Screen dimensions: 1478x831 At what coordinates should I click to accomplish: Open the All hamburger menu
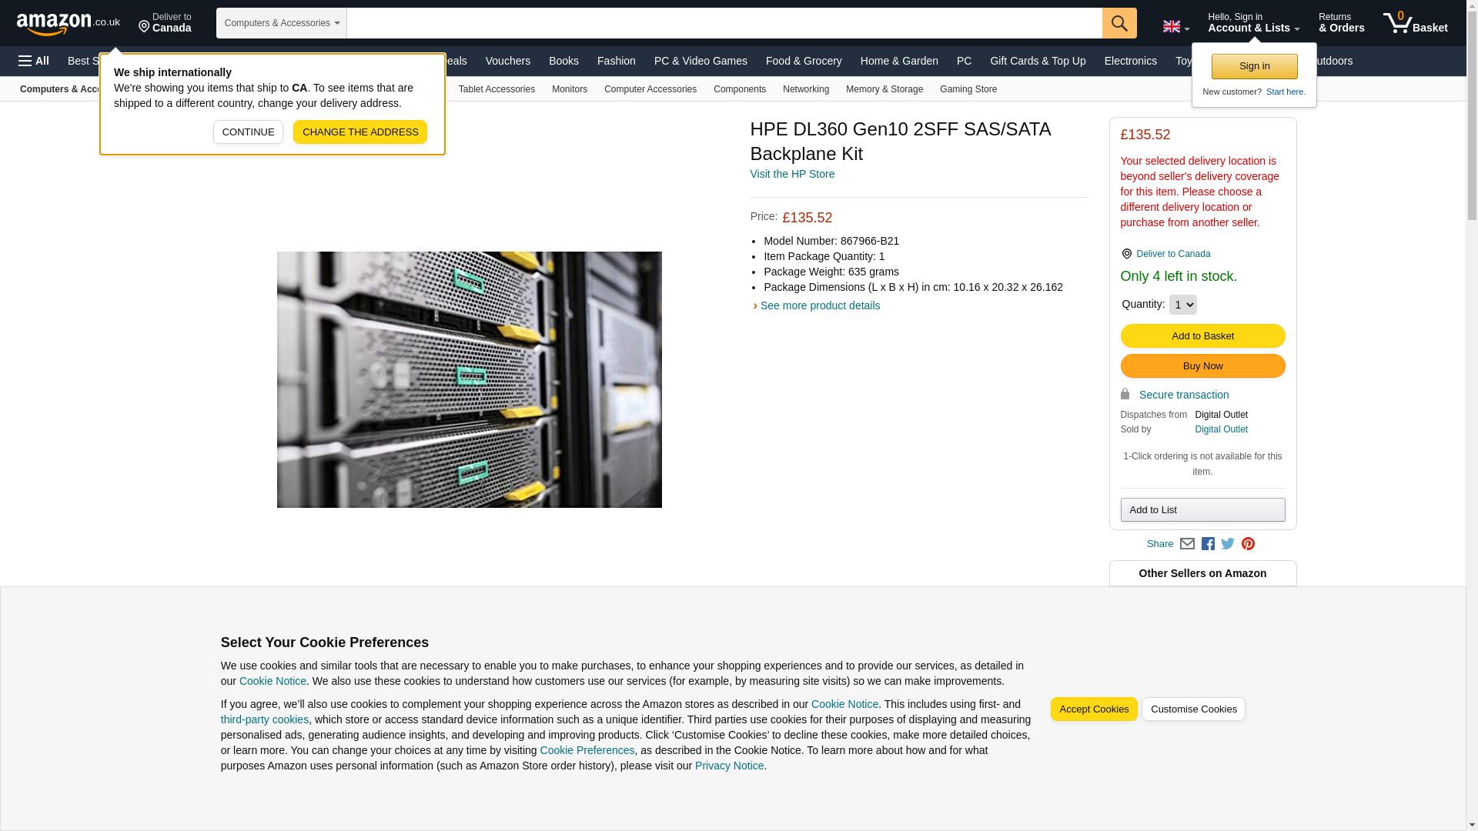tap(34, 61)
